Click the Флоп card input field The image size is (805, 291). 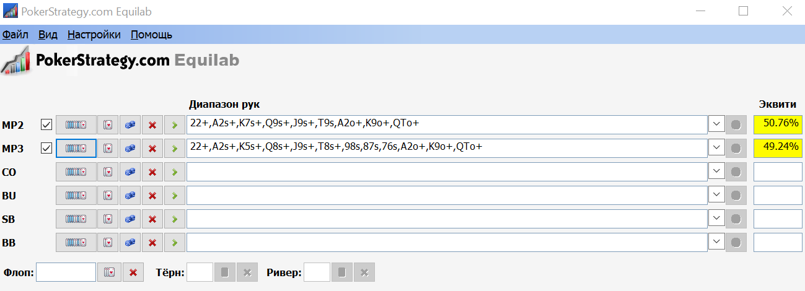coord(66,272)
